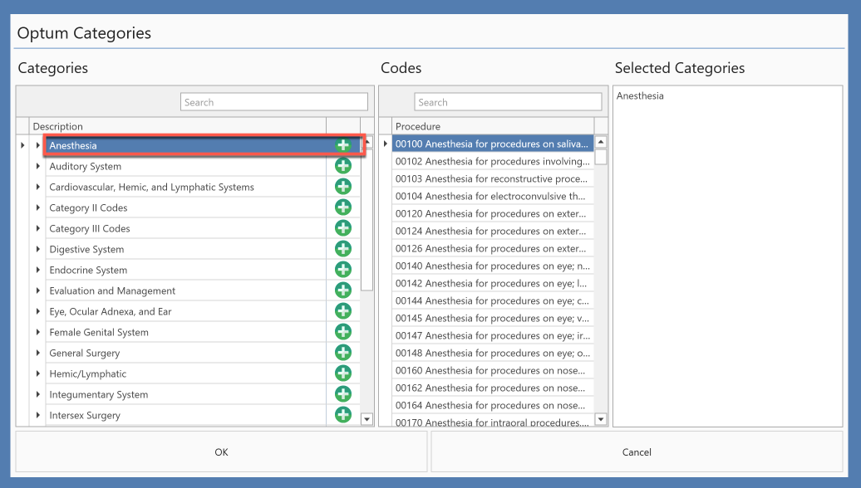Viewport: 861px width, 488px height.
Task: Select the code 00162 row
Action: click(x=493, y=388)
